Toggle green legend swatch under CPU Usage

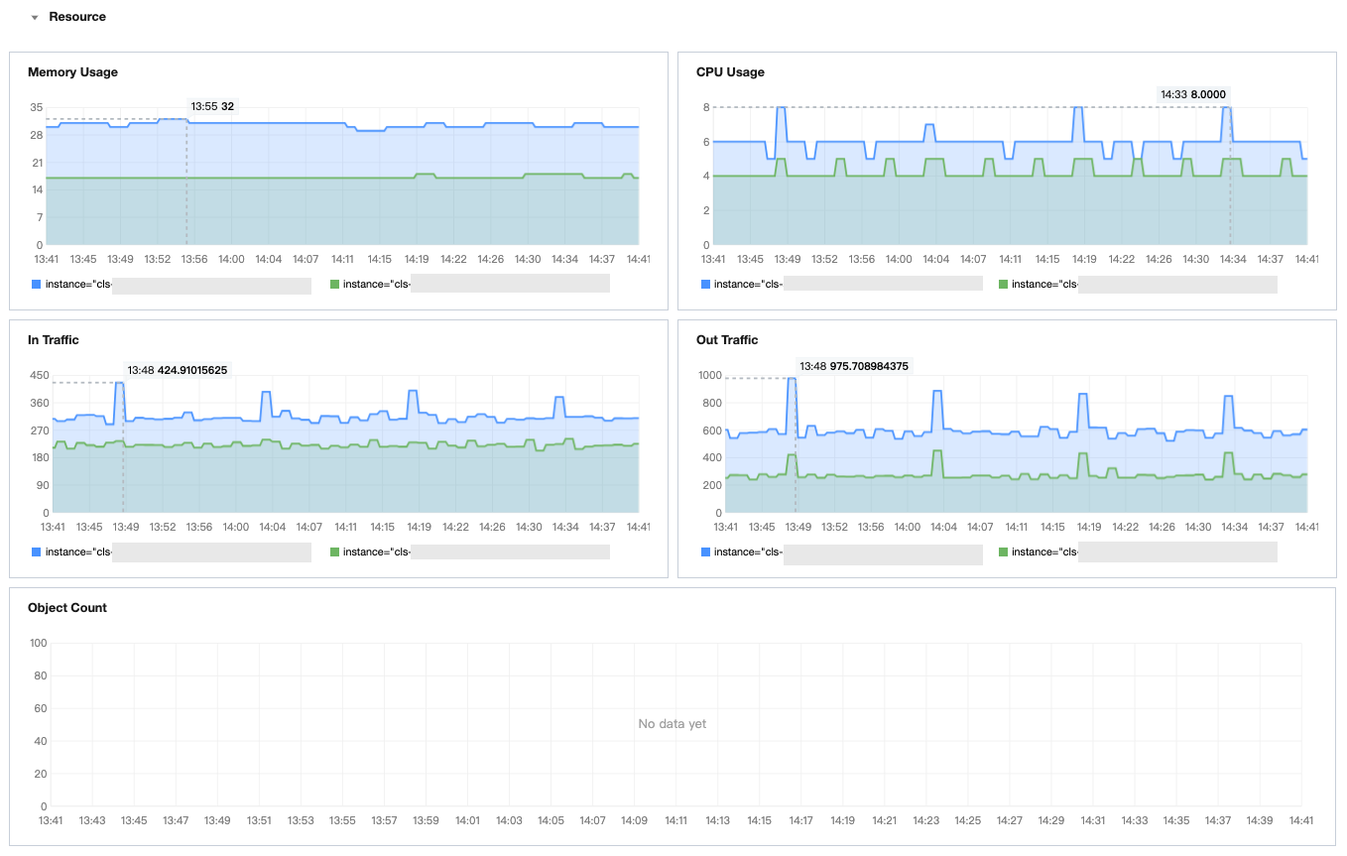(x=1004, y=285)
